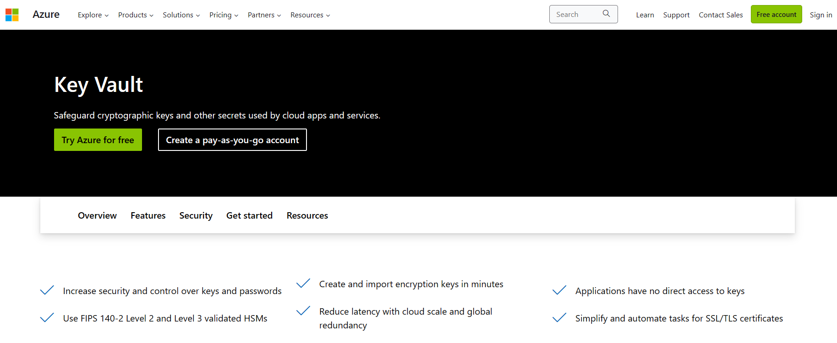The width and height of the screenshot is (837, 343).
Task: Switch to the Features tab
Action: pos(148,215)
